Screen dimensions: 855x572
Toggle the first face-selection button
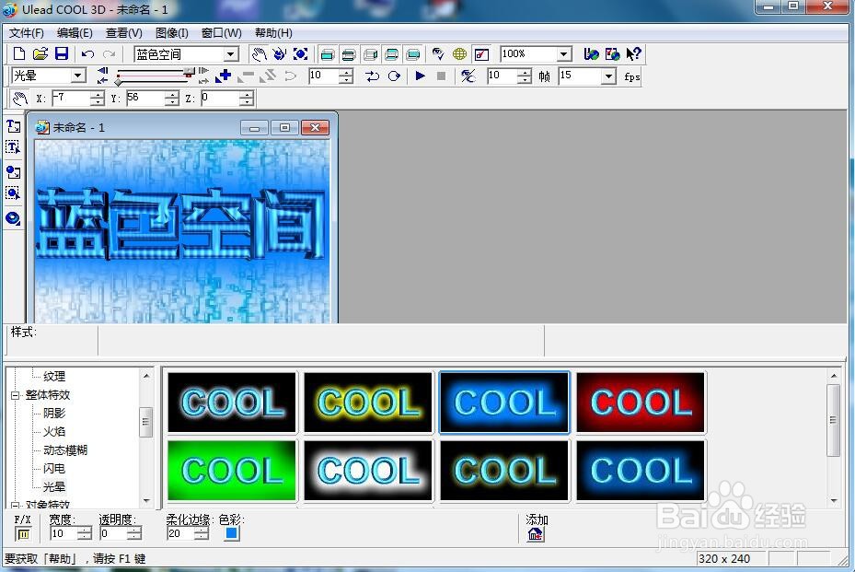(328, 54)
